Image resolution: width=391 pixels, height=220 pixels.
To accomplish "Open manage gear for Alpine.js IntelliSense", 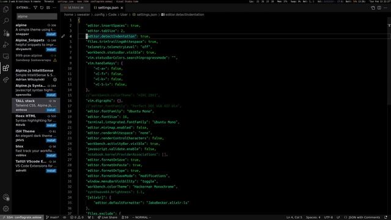I will click(55, 79).
